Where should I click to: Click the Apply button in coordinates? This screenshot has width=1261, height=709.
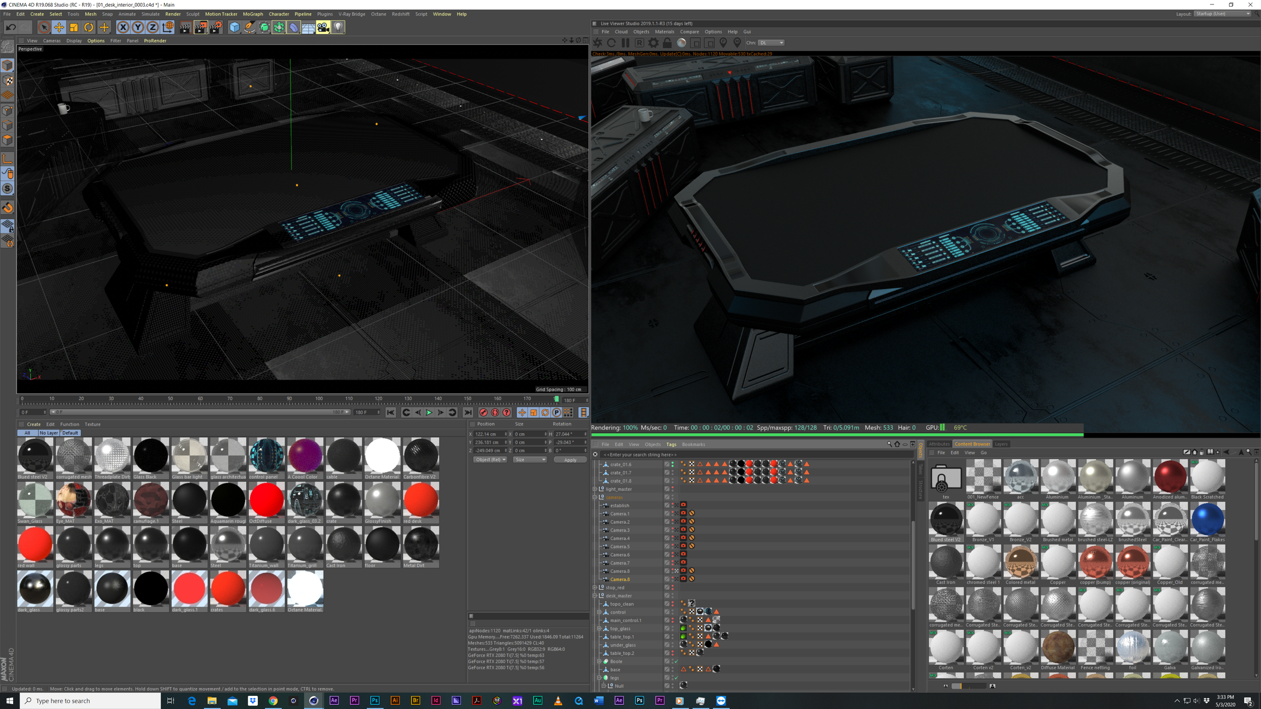(570, 460)
